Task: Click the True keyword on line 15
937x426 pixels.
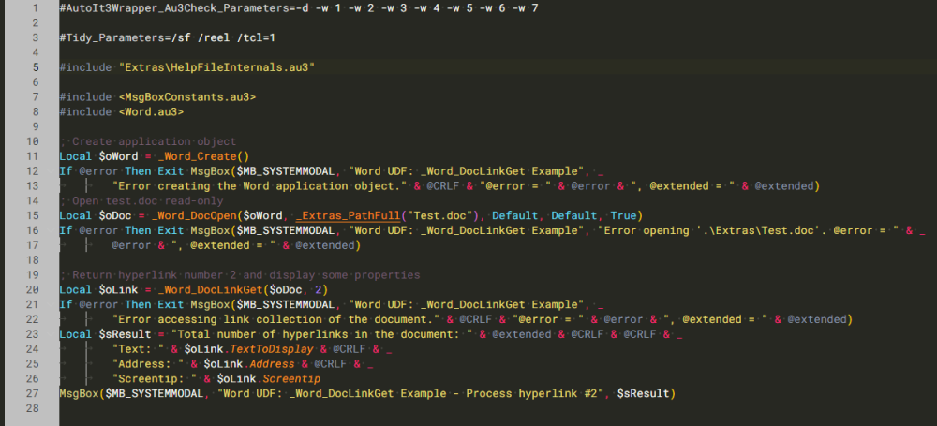Action: (x=623, y=215)
